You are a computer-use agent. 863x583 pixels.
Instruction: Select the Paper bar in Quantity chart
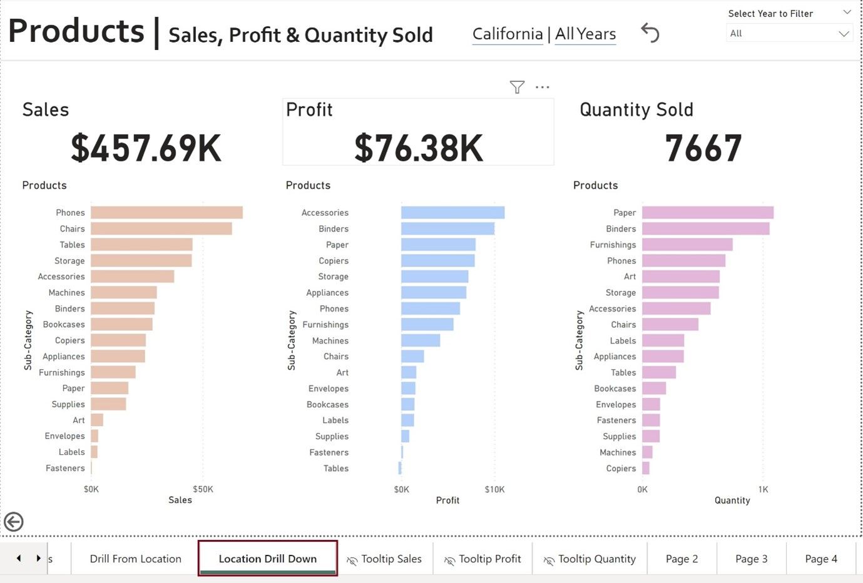(x=707, y=213)
